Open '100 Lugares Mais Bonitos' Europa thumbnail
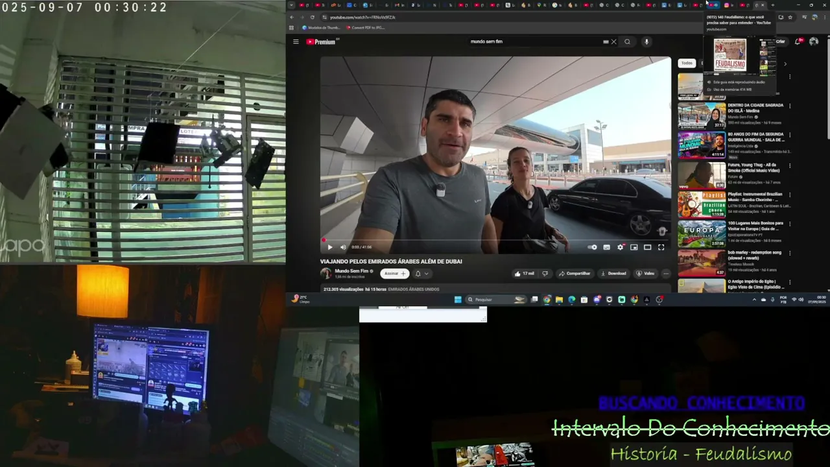The height and width of the screenshot is (467, 830). click(702, 233)
